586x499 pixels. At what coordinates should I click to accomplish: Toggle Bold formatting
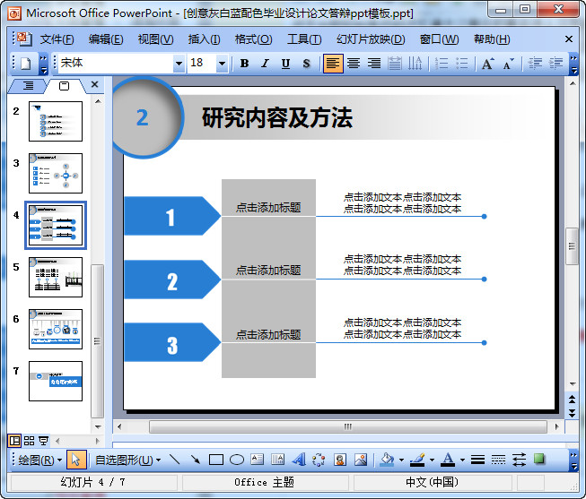click(x=244, y=64)
